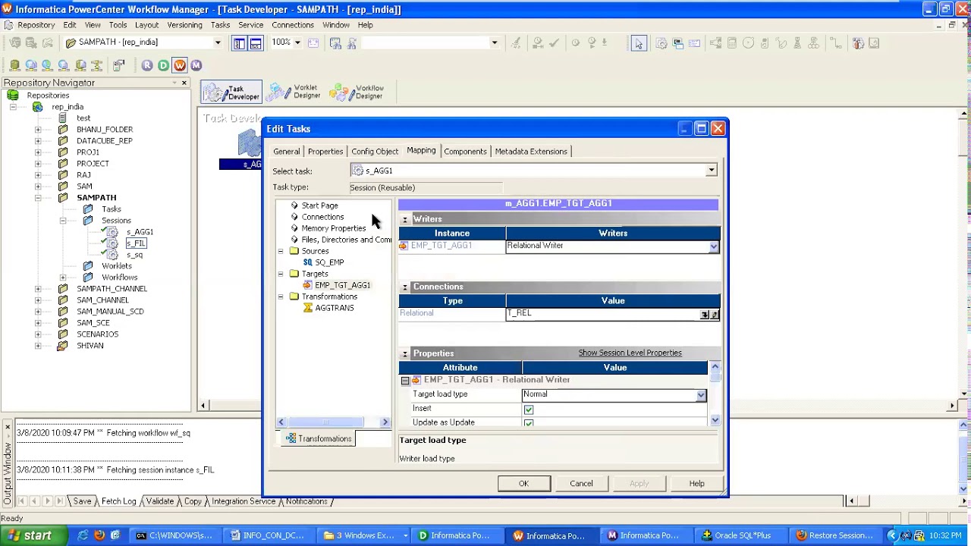Image resolution: width=971 pixels, height=546 pixels.
Task: Collapse the Writers section
Action: pyautogui.click(x=405, y=220)
